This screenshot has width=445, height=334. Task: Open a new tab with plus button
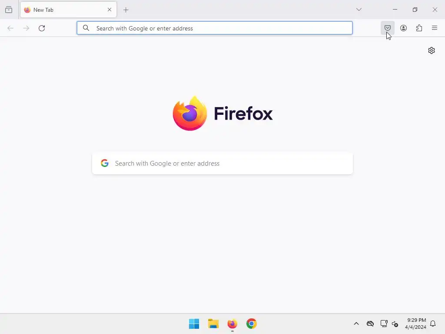[x=126, y=10]
